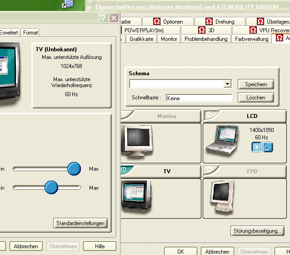Image resolution: width=290 pixels, height=255 pixels.
Task: Close the TV properties dialog
Action: click(x=114, y=18)
